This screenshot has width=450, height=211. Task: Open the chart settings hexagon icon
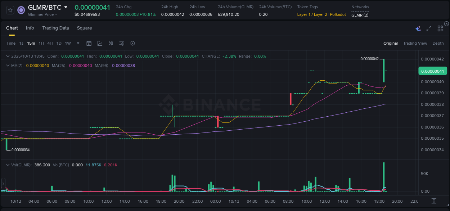coord(132,43)
